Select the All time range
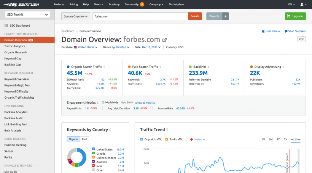Viewport: 312px width, 173px height. click(296, 139)
